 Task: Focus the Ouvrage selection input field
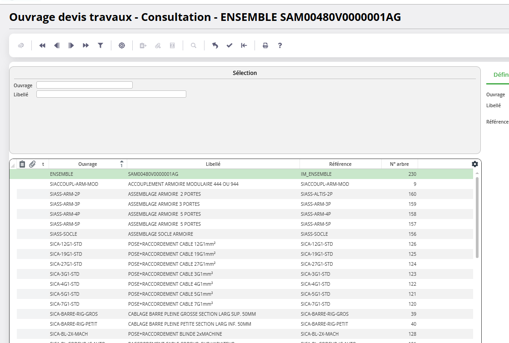pyautogui.click(x=85, y=85)
